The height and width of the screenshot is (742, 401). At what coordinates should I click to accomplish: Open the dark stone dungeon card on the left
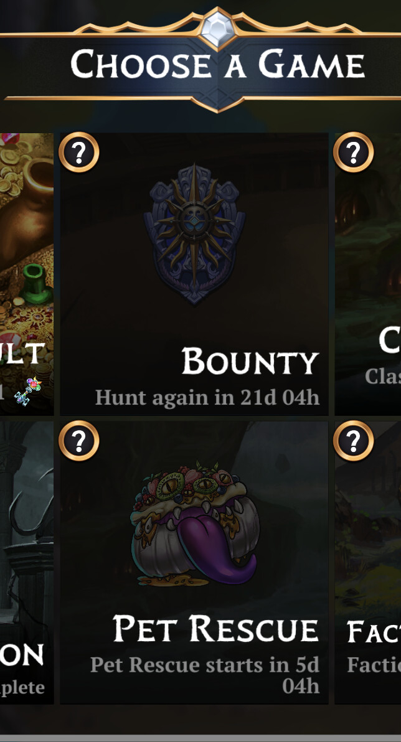[x=27, y=562]
